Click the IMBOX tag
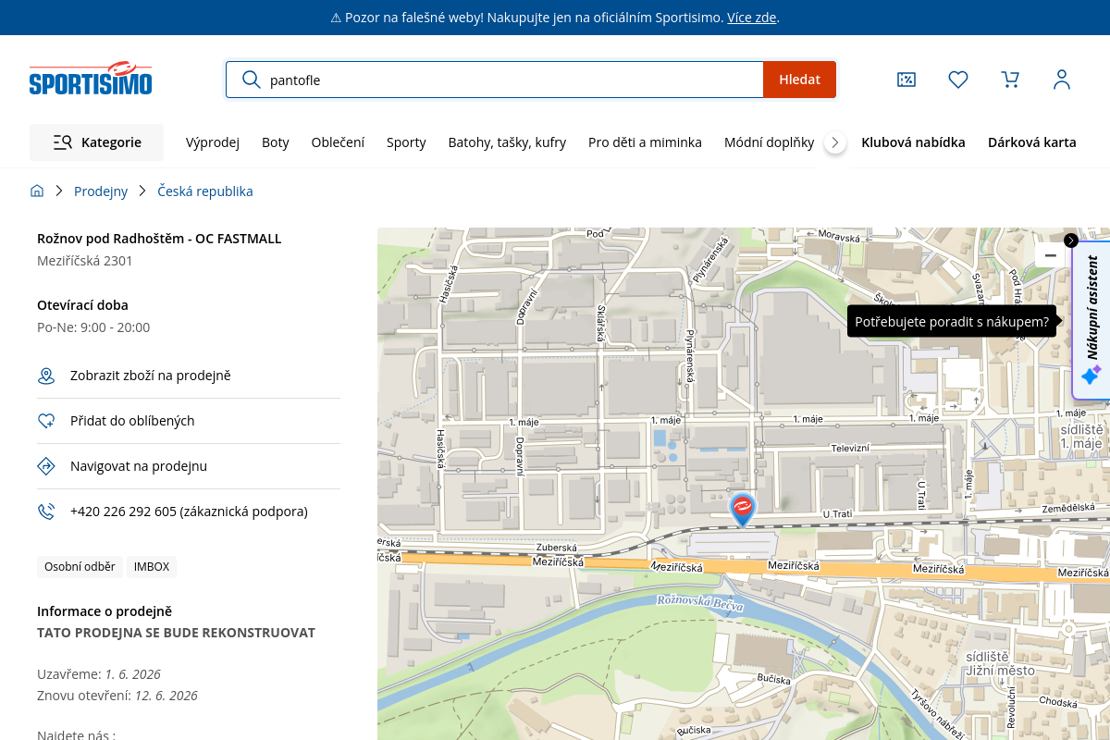The height and width of the screenshot is (740, 1110). tap(152, 567)
